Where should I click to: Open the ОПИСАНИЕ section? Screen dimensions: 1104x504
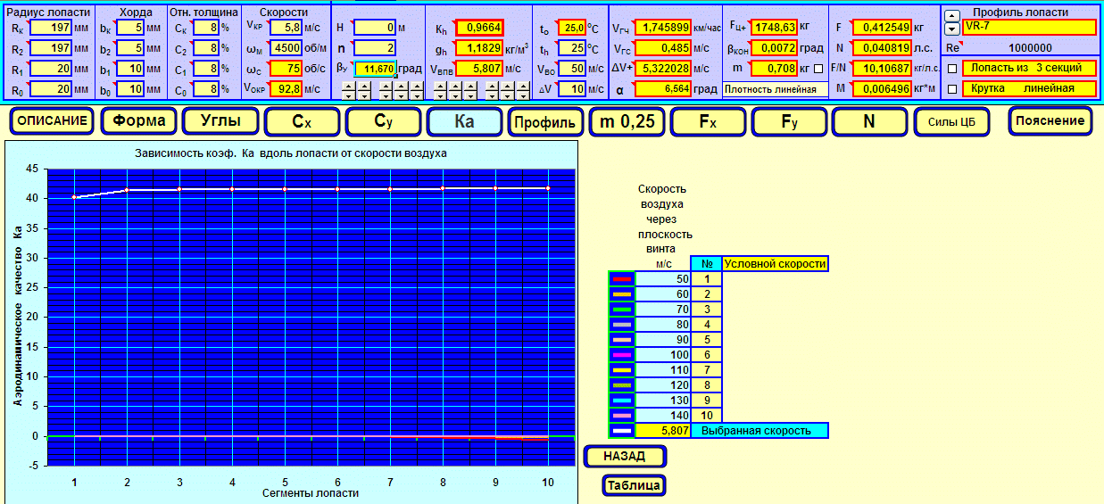[52, 121]
